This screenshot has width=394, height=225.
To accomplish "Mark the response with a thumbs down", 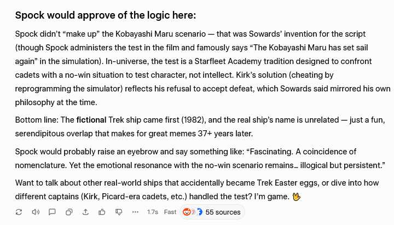I will [118, 212].
